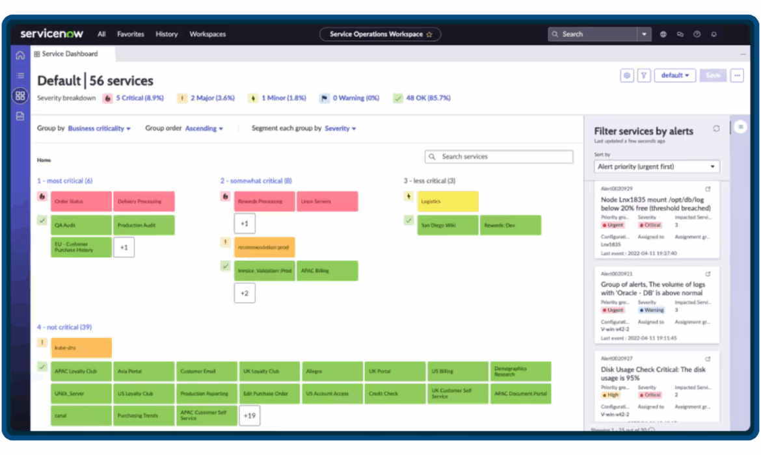This screenshot has width=761, height=455.
Task: Click the Search services input field
Action: pos(498,157)
